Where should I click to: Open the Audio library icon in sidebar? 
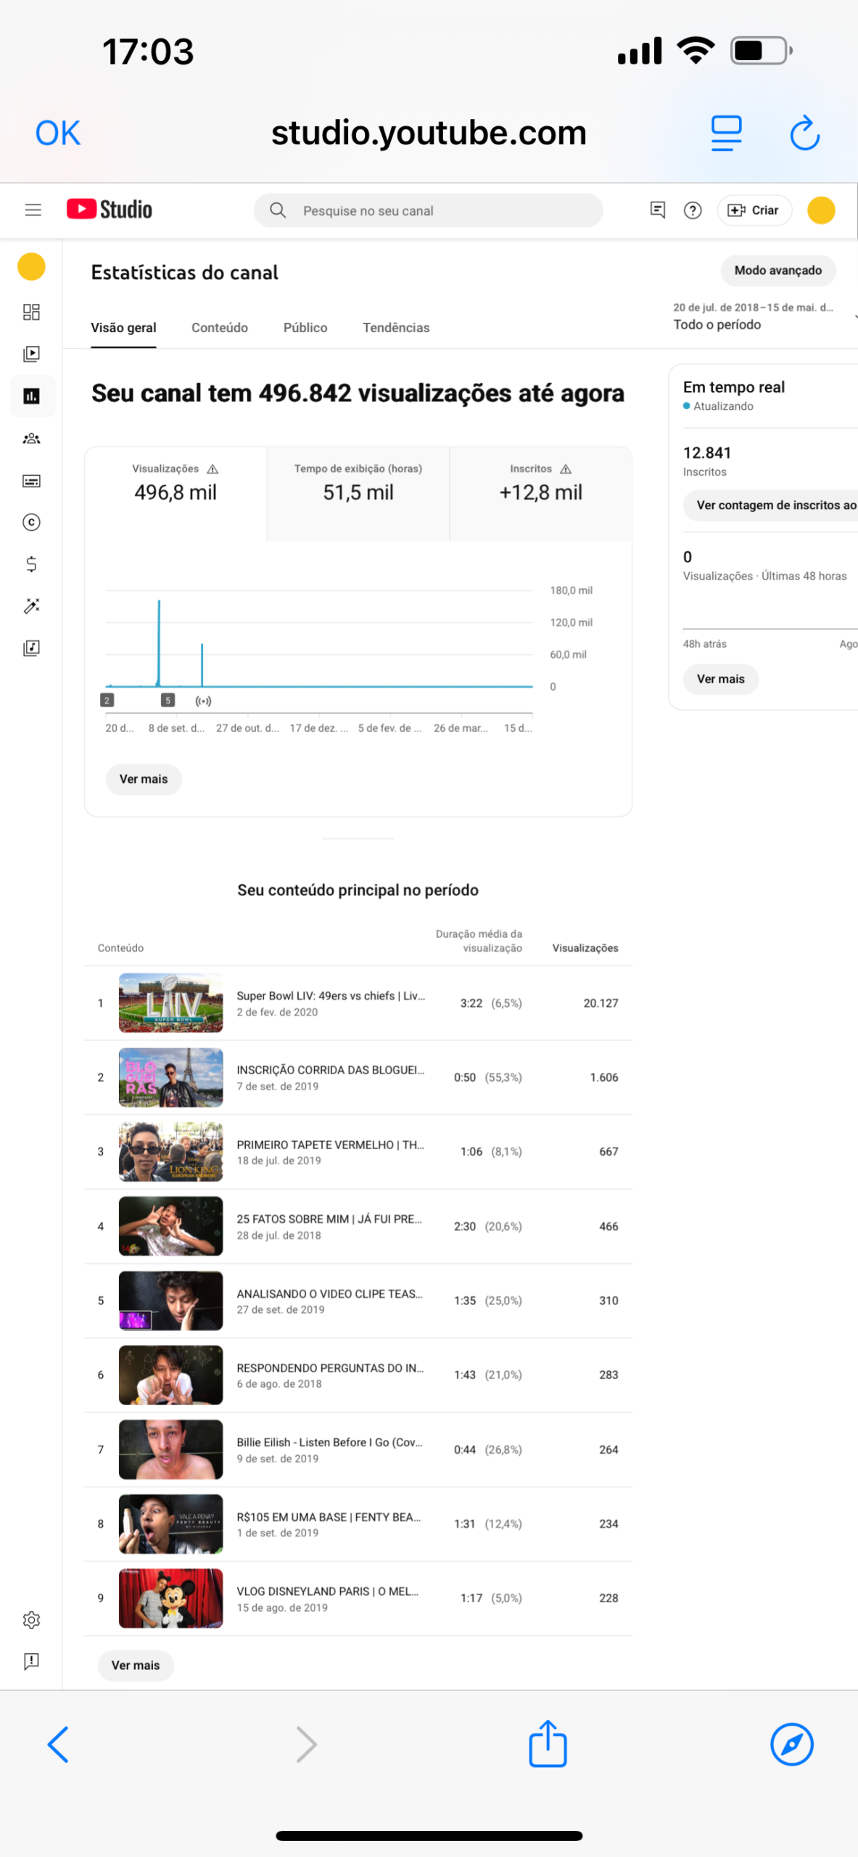31,648
